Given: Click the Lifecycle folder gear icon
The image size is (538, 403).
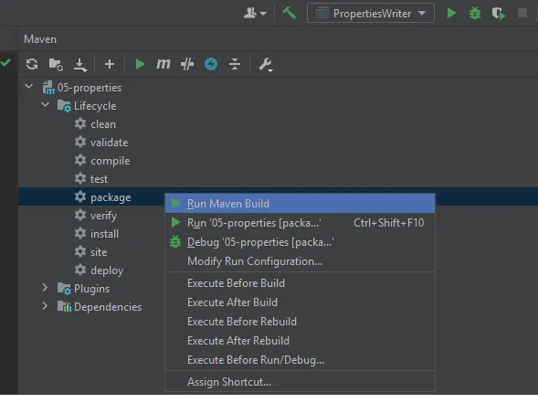Looking at the screenshot, I should pos(64,106).
